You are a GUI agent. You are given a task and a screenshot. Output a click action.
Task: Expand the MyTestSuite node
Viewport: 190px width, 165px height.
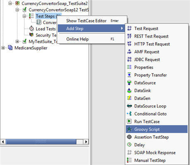[17, 41]
